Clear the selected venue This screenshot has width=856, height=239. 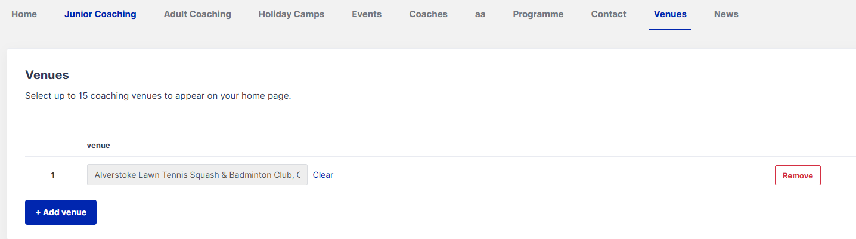(x=323, y=175)
